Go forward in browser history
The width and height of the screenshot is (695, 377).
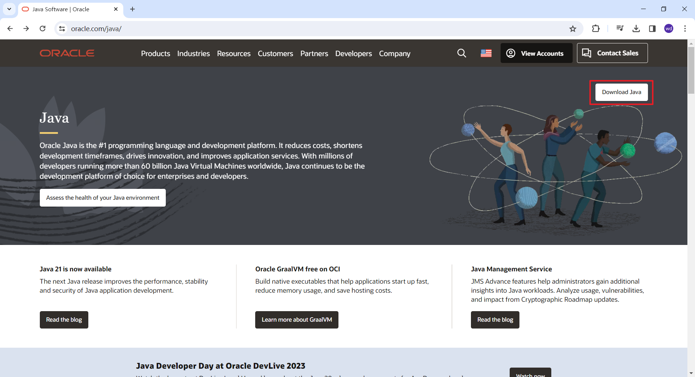[26, 29]
